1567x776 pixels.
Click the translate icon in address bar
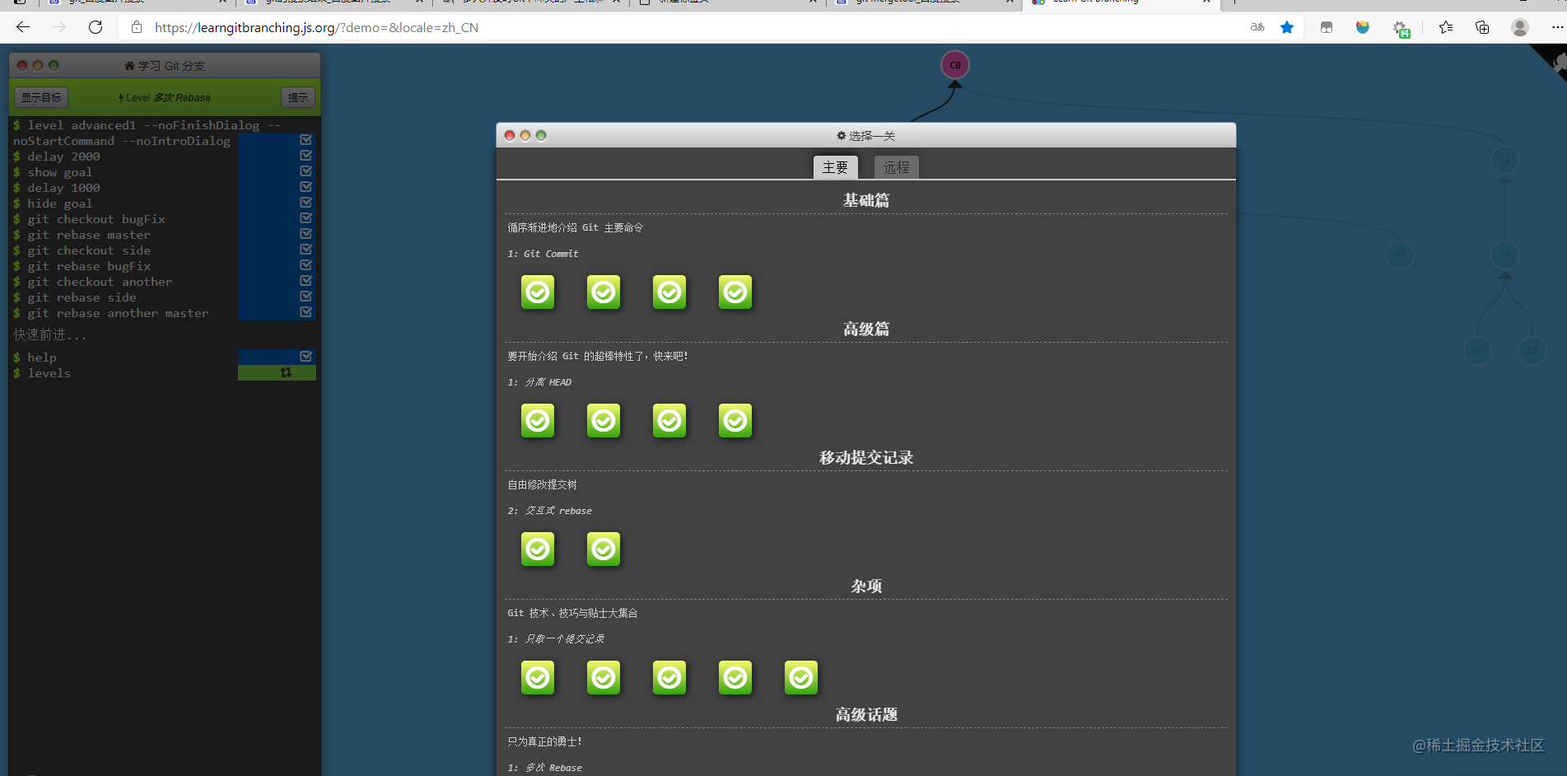(1257, 27)
